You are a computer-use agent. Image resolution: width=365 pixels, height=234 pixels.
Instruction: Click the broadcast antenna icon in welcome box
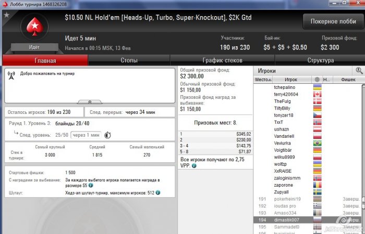tap(11, 75)
